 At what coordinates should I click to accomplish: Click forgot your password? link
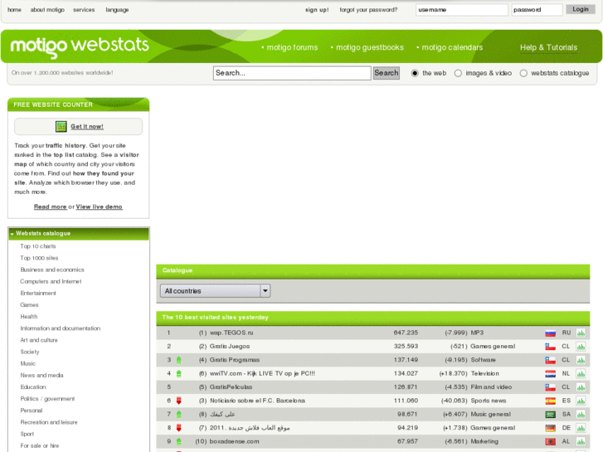[x=368, y=10]
